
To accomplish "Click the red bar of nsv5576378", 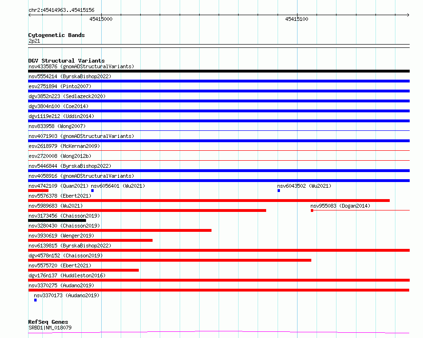I will pyautogui.click(x=209, y=201).
